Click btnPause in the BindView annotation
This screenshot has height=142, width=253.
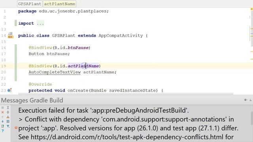tap(78, 48)
